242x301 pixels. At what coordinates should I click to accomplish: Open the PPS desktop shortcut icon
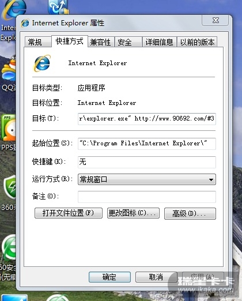8,128
